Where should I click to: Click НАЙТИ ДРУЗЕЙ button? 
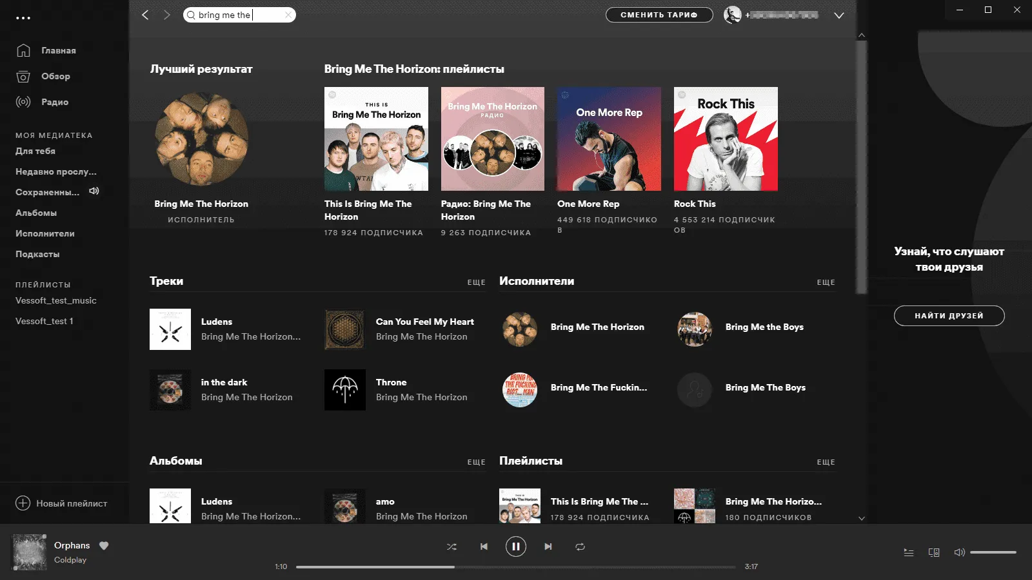click(x=949, y=316)
